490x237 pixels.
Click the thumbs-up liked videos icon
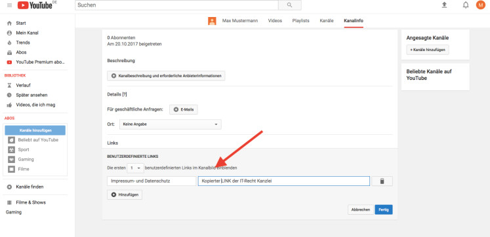9,105
